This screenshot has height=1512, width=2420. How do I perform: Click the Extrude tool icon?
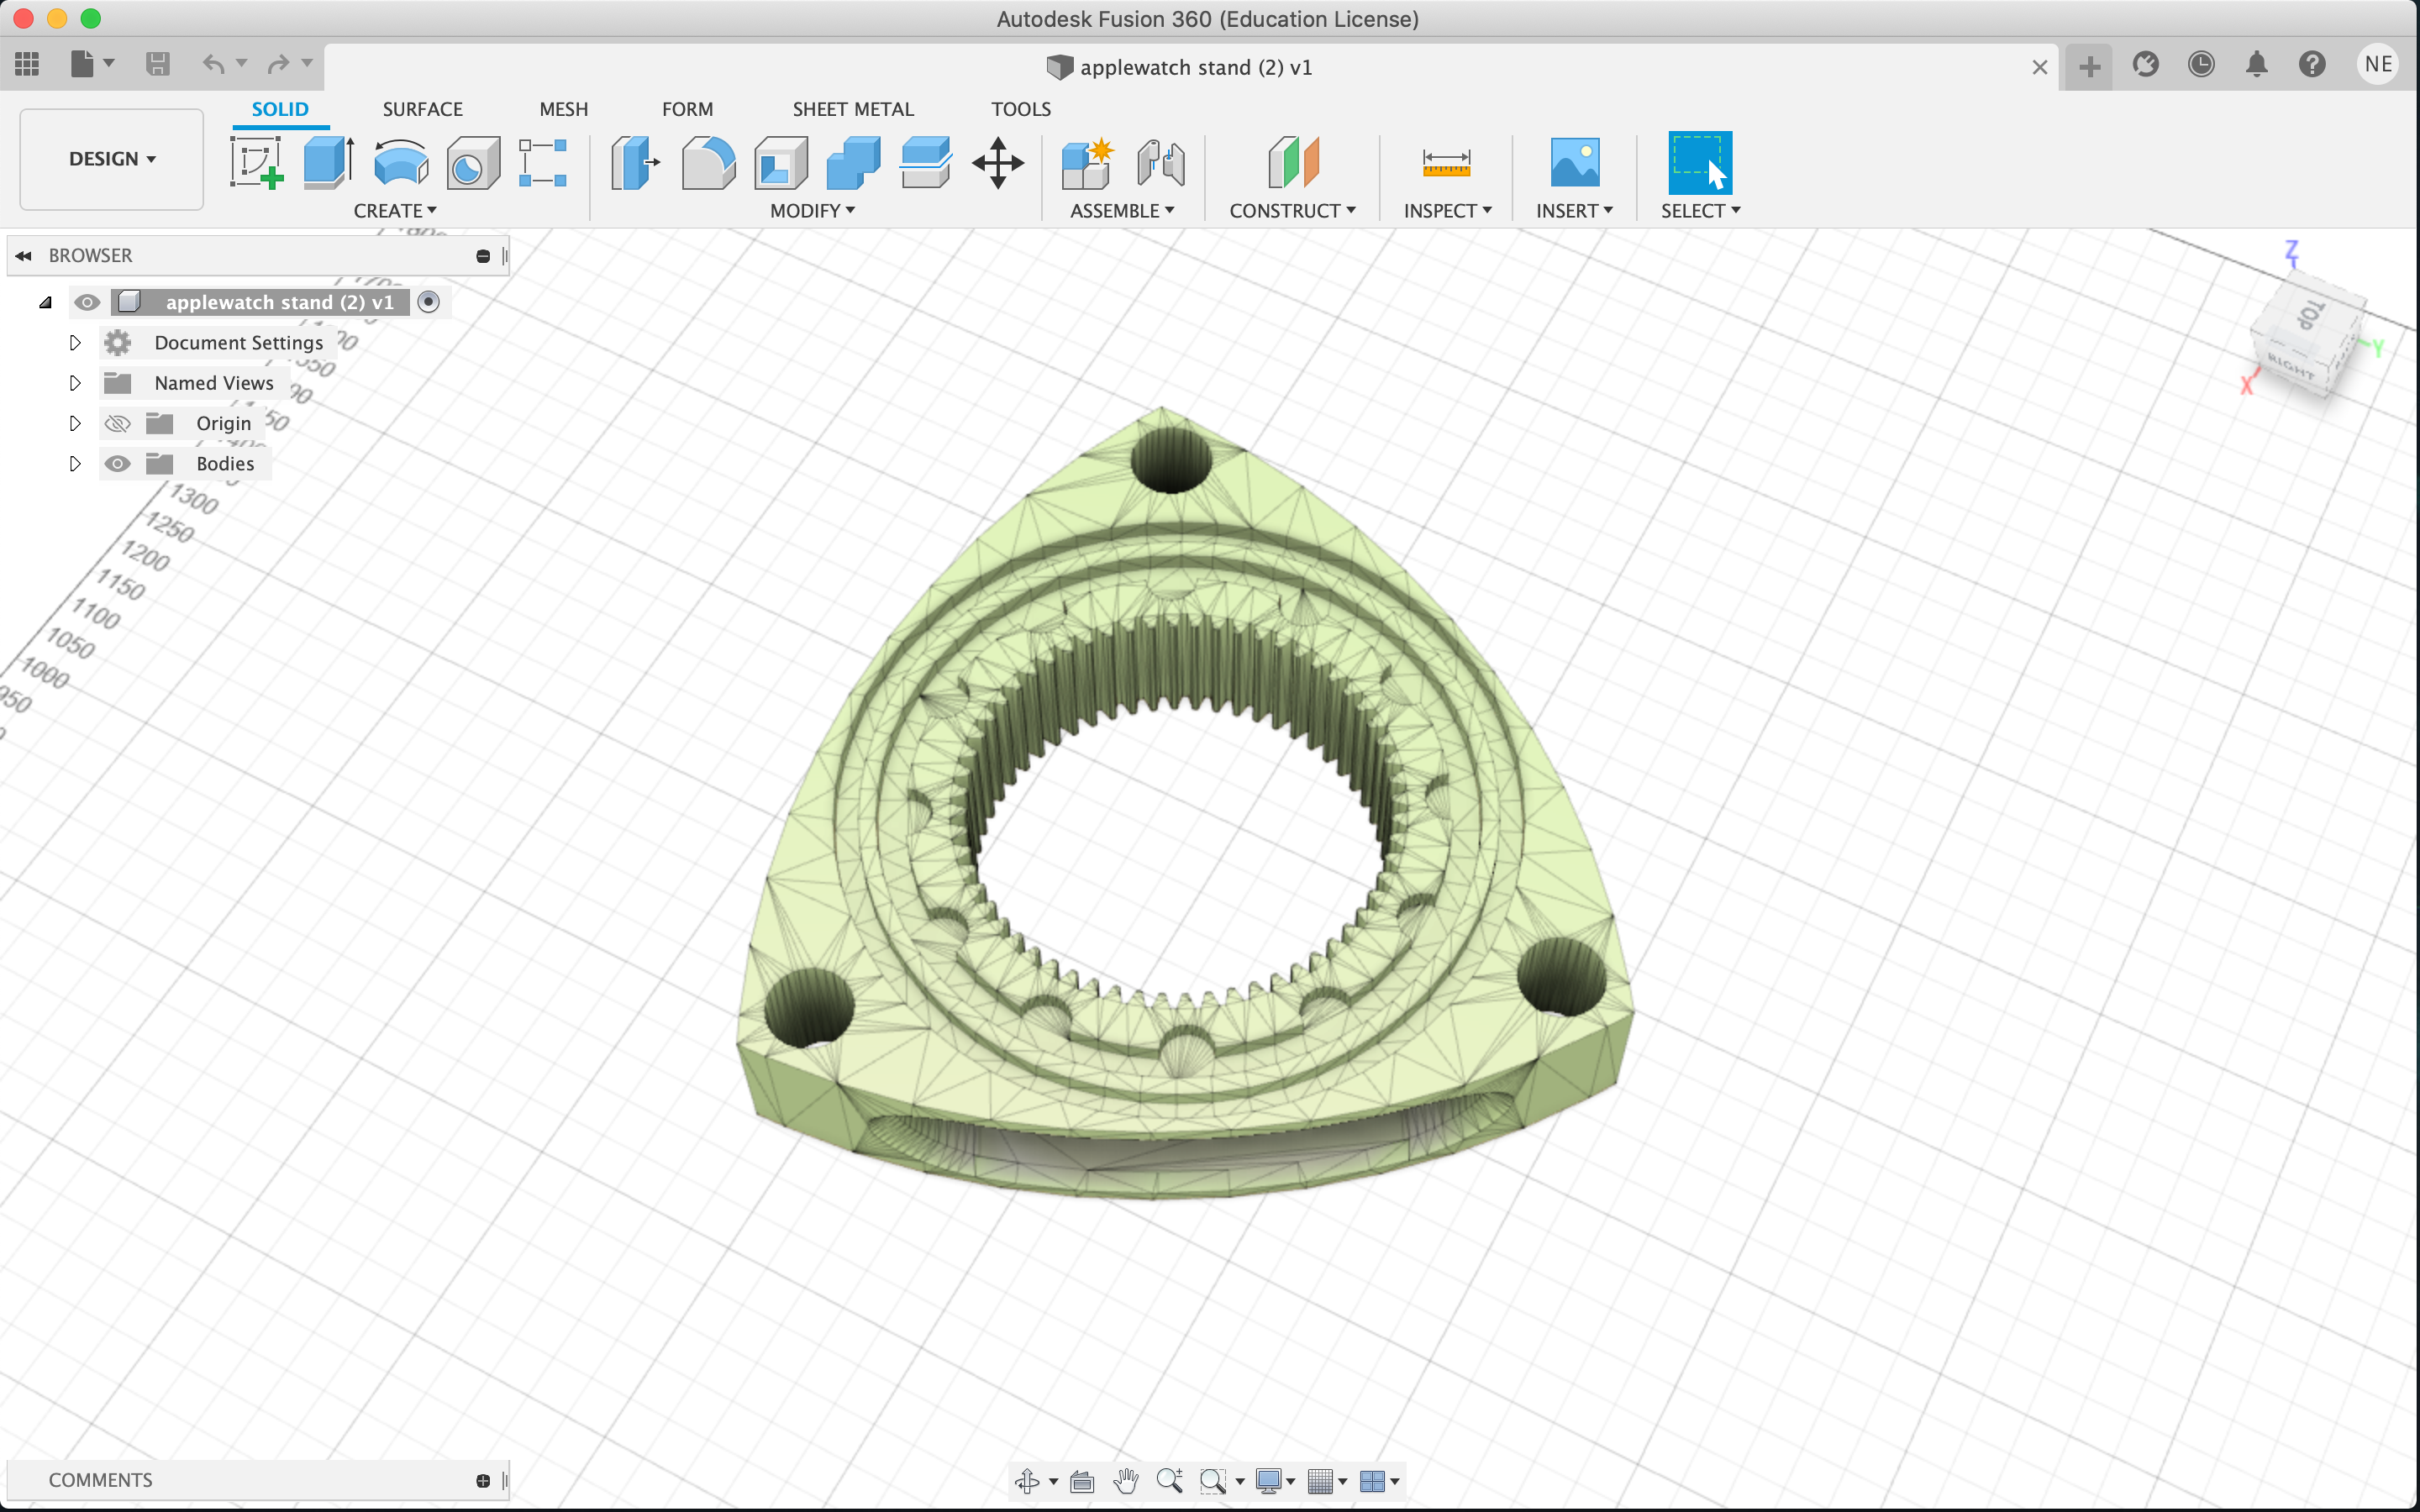(328, 163)
